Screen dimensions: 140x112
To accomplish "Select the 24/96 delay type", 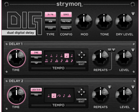I will click(x=50, y=15).
